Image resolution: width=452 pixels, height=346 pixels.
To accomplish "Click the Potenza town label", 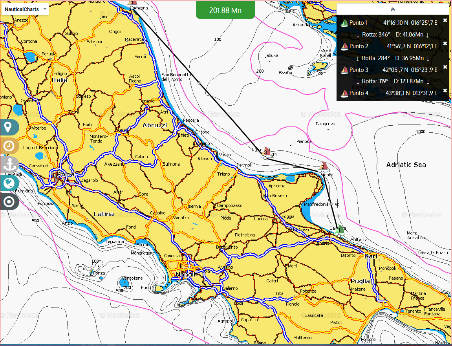I will 308,291.
